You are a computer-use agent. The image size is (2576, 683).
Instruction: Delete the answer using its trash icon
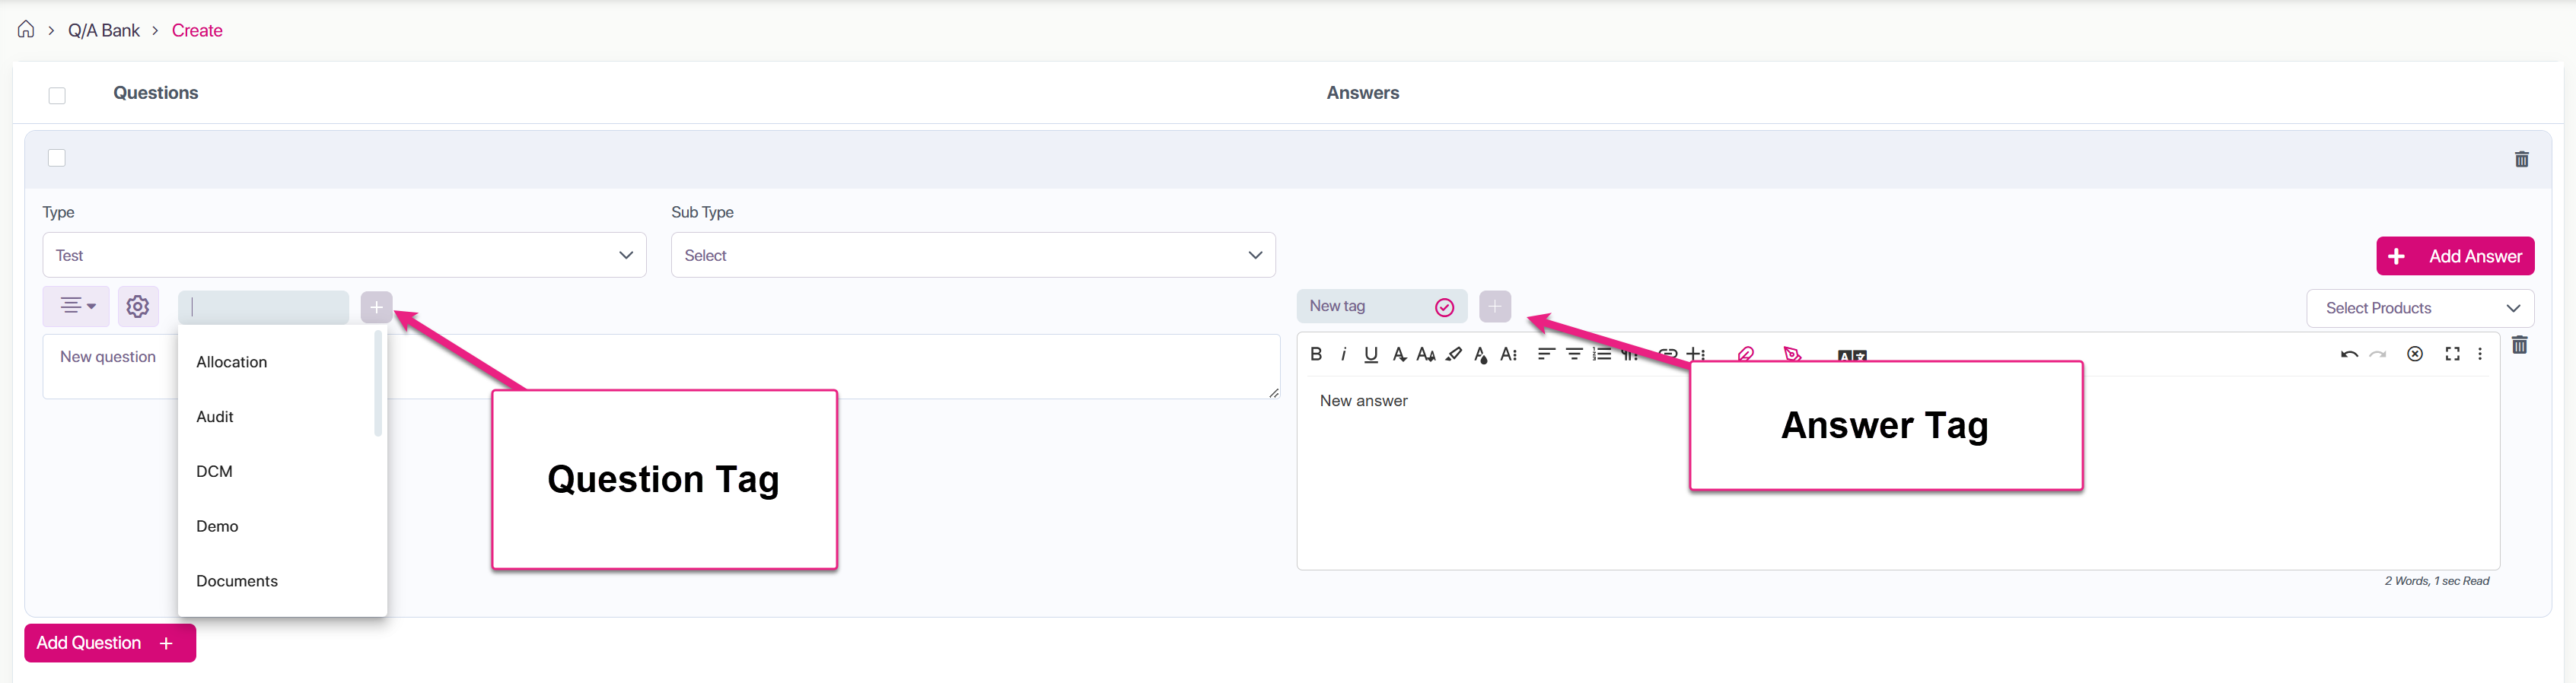pyautogui.click(x=2520, y=345)
